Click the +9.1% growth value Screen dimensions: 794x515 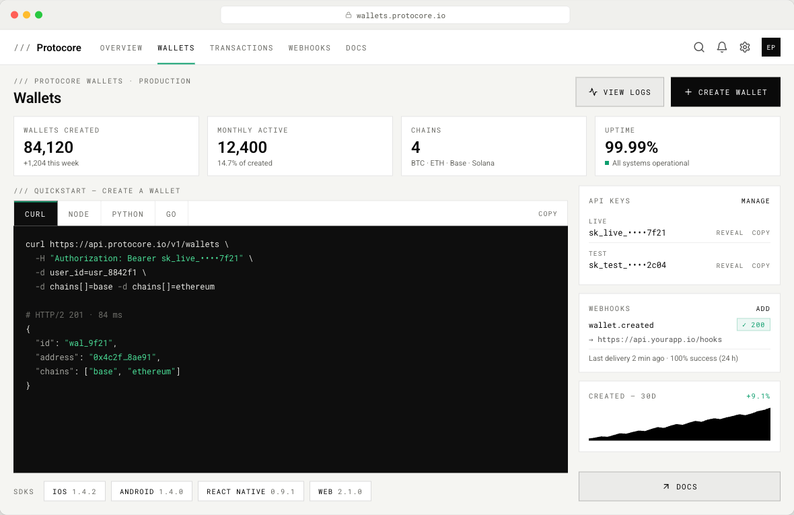(x=758, y=396)
